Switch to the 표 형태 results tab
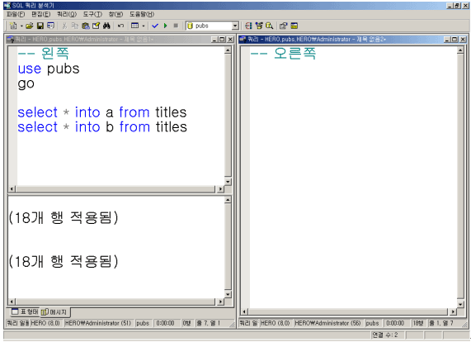 tap(25, 312)
